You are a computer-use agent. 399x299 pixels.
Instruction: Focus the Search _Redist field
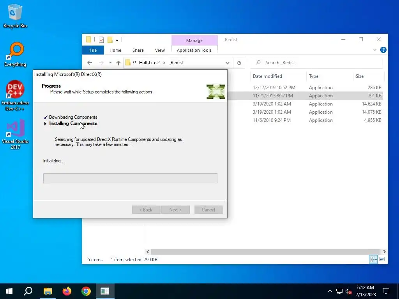pos(316,63)
